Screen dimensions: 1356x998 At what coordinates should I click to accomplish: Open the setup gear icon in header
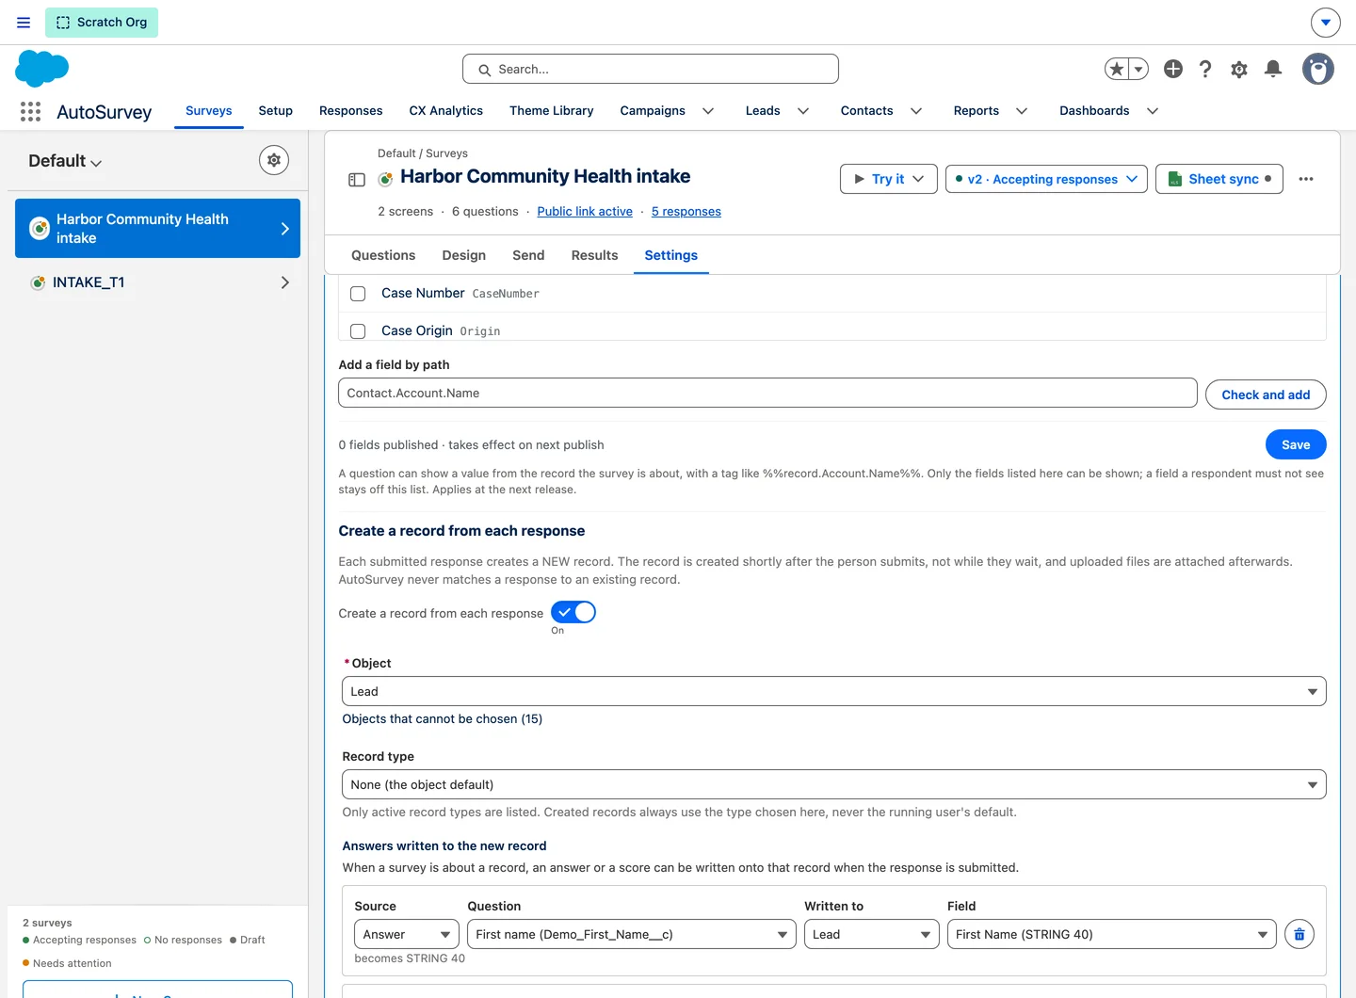tap(1239, 69)
